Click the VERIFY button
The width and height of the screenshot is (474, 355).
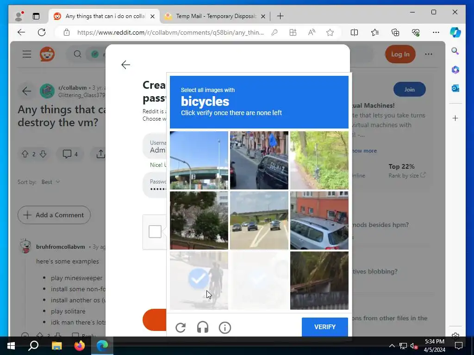(x=325, y=327)
